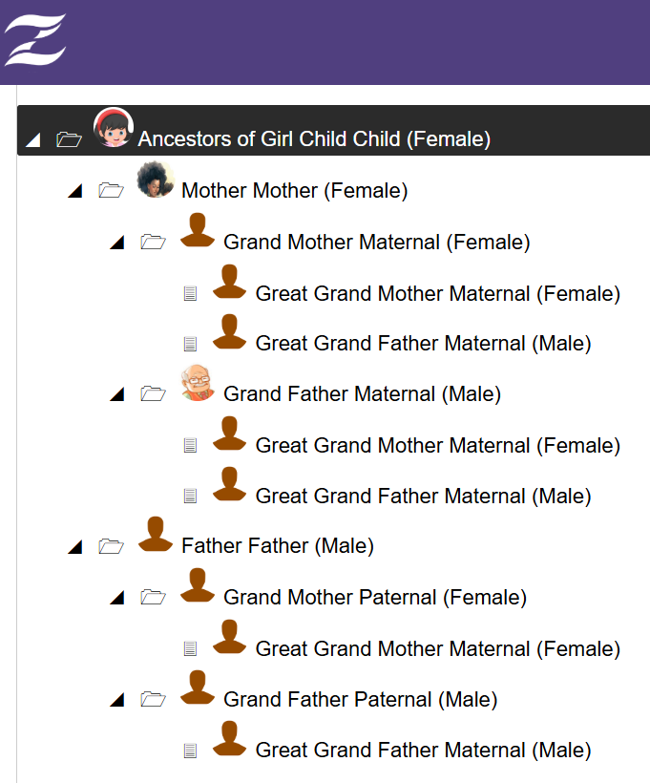
Task: Click Father Father's brown silhouette icon
Action: coord(156,535)
